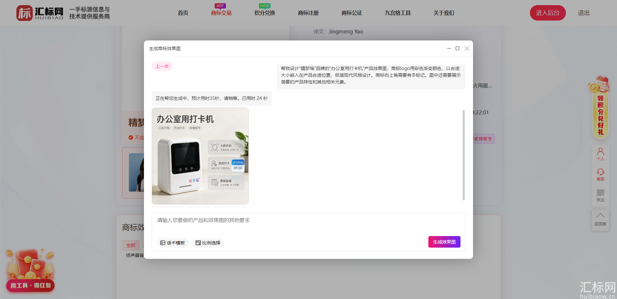Open the 商标注册 navigation item
Image resolution: width=617 pixels, height=299 pixels.
(308, 13)
